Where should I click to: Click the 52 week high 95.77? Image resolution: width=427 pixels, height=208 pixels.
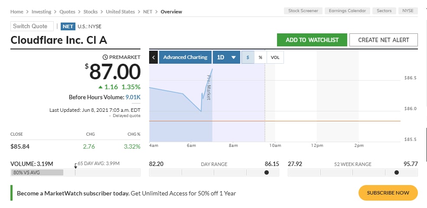[x=411, y=164]
